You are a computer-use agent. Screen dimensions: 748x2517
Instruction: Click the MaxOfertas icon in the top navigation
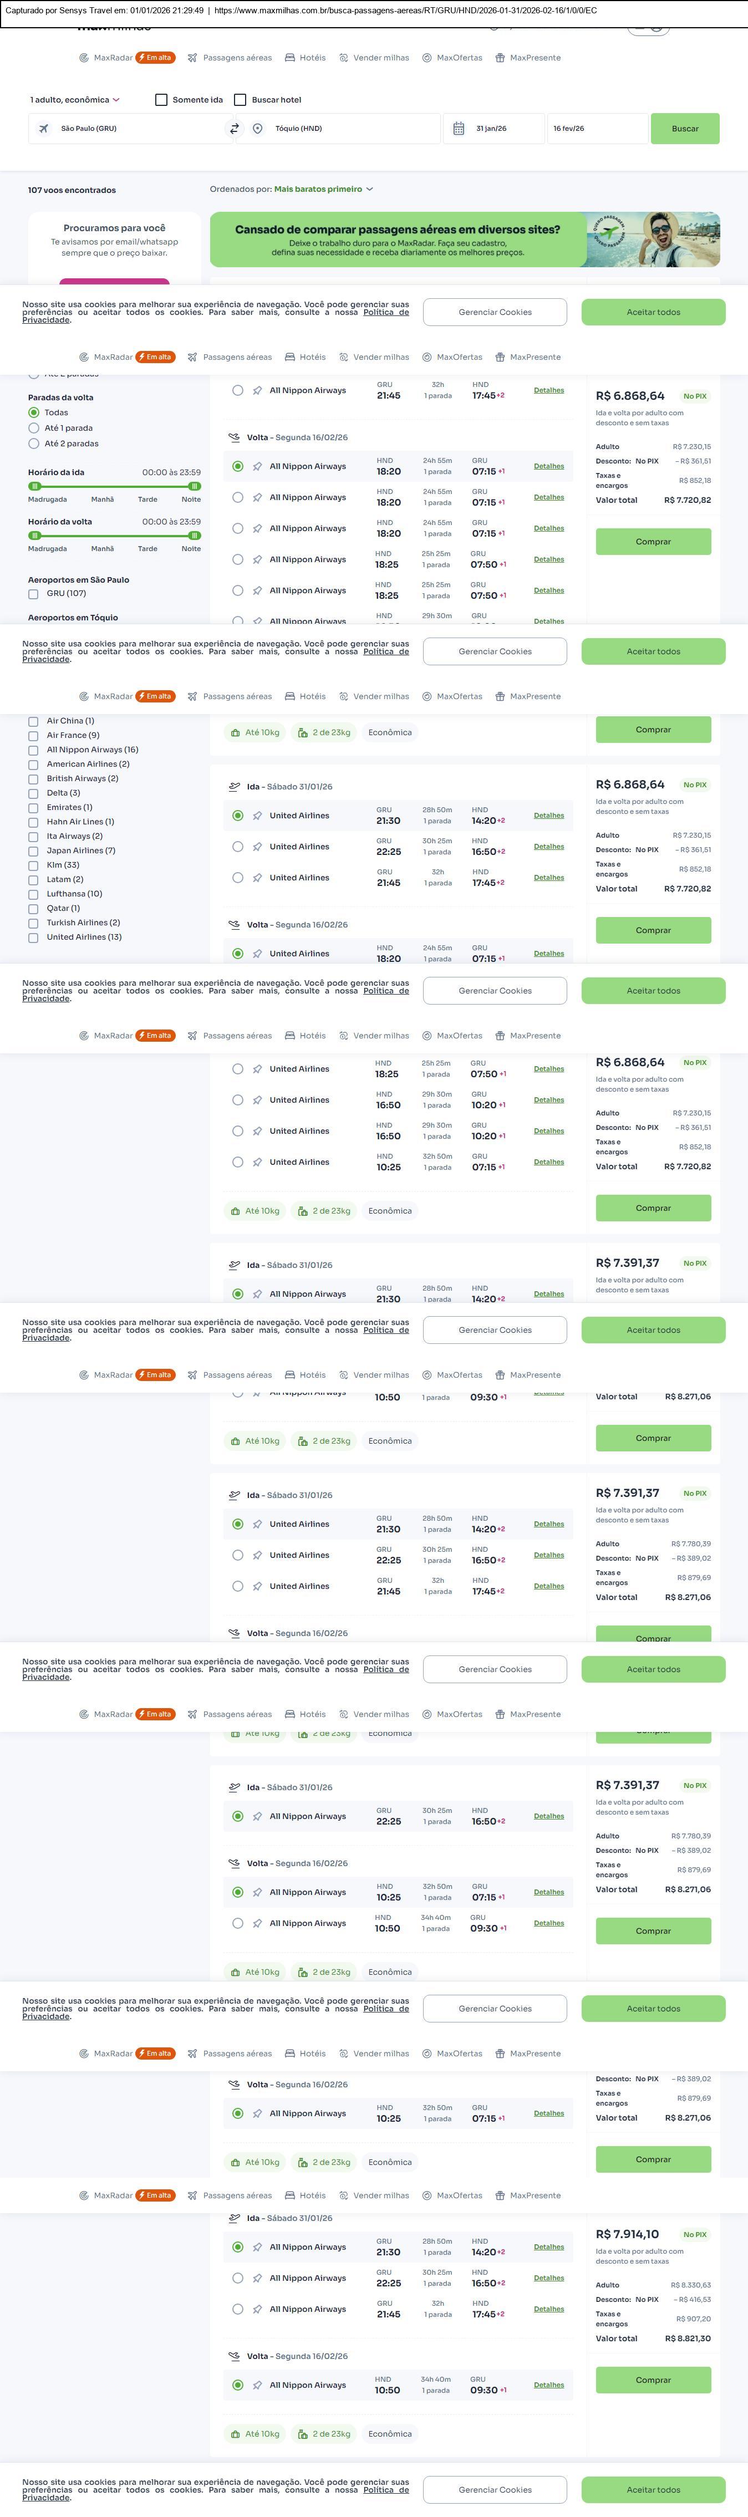[428, 58]
